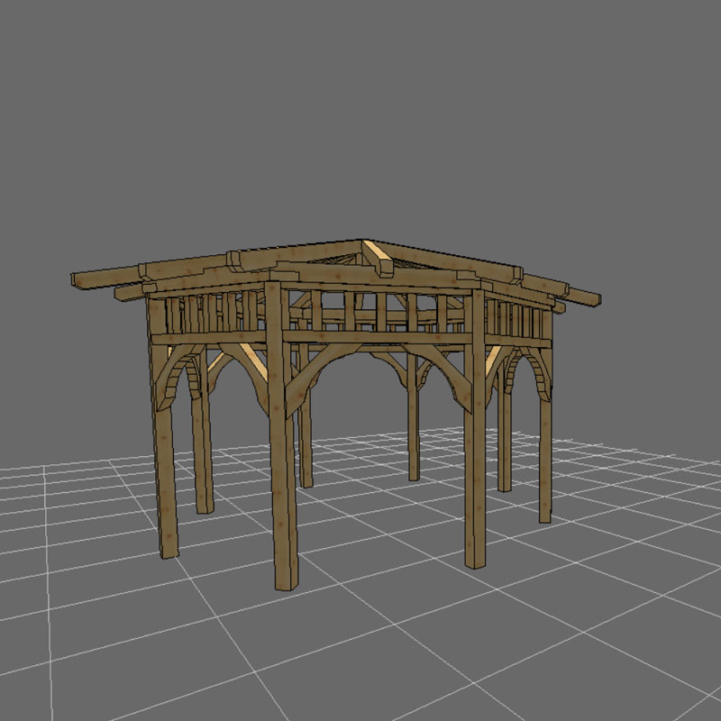721x721 pixels.
Task: Select the arched brace on front-left post
Action: [176, 376]
